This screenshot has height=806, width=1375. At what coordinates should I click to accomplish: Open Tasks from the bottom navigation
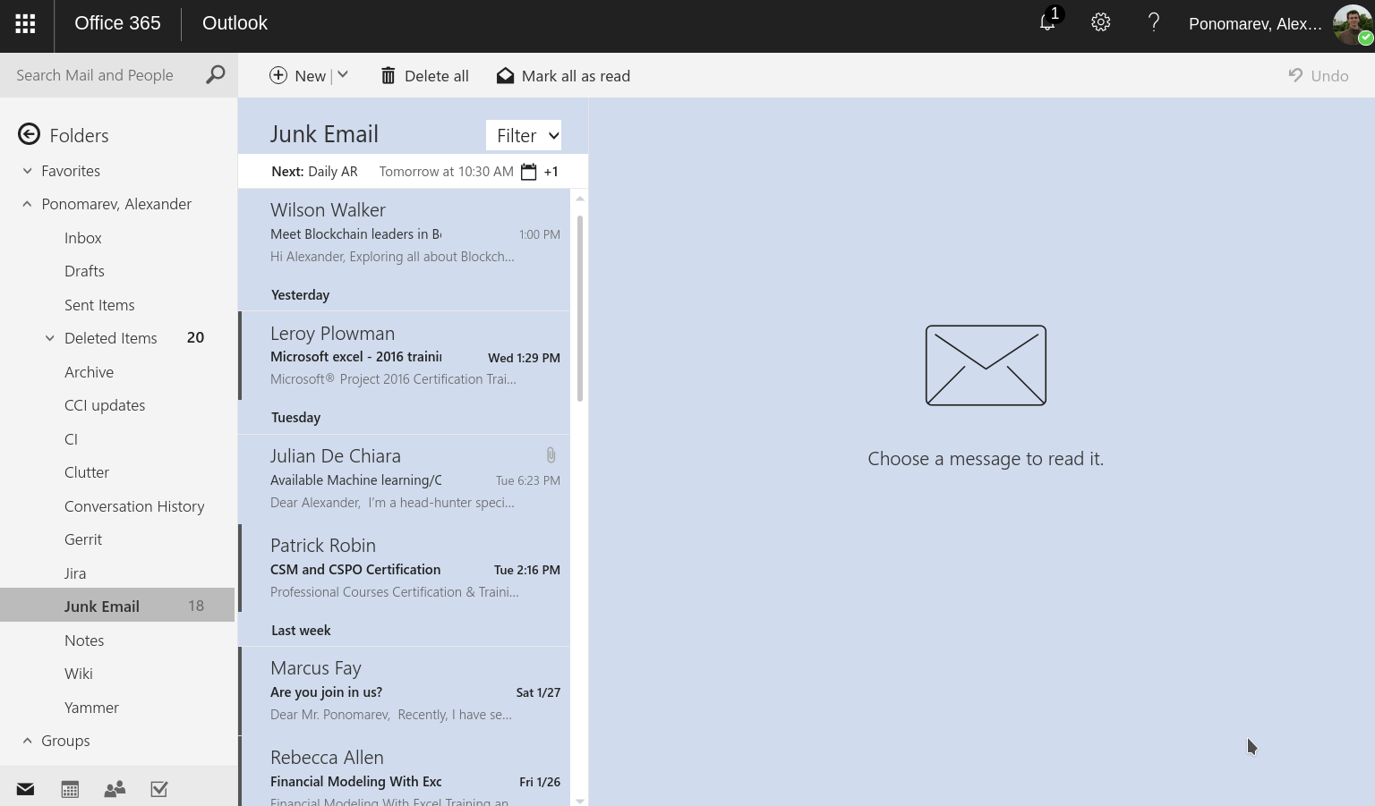(x=159, y=788)
